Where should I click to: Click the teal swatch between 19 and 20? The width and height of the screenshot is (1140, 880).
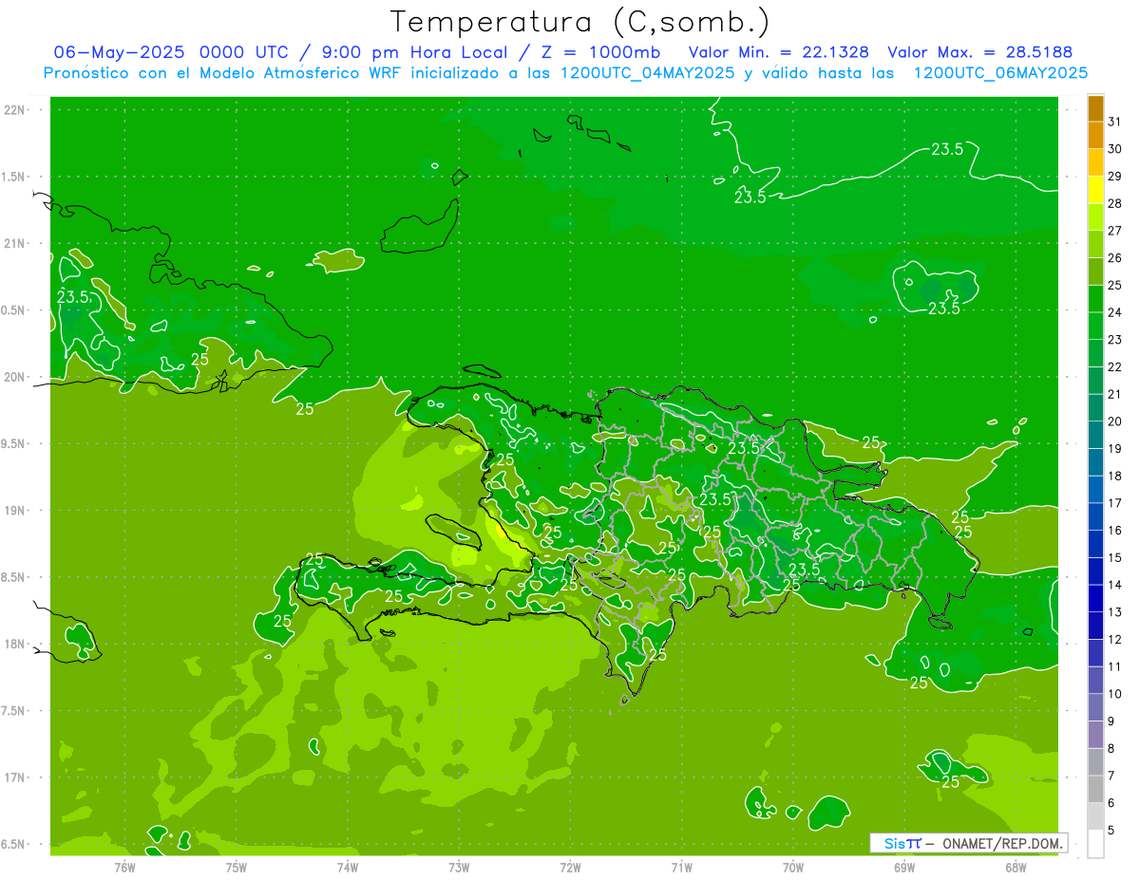tap(1095, 435)
